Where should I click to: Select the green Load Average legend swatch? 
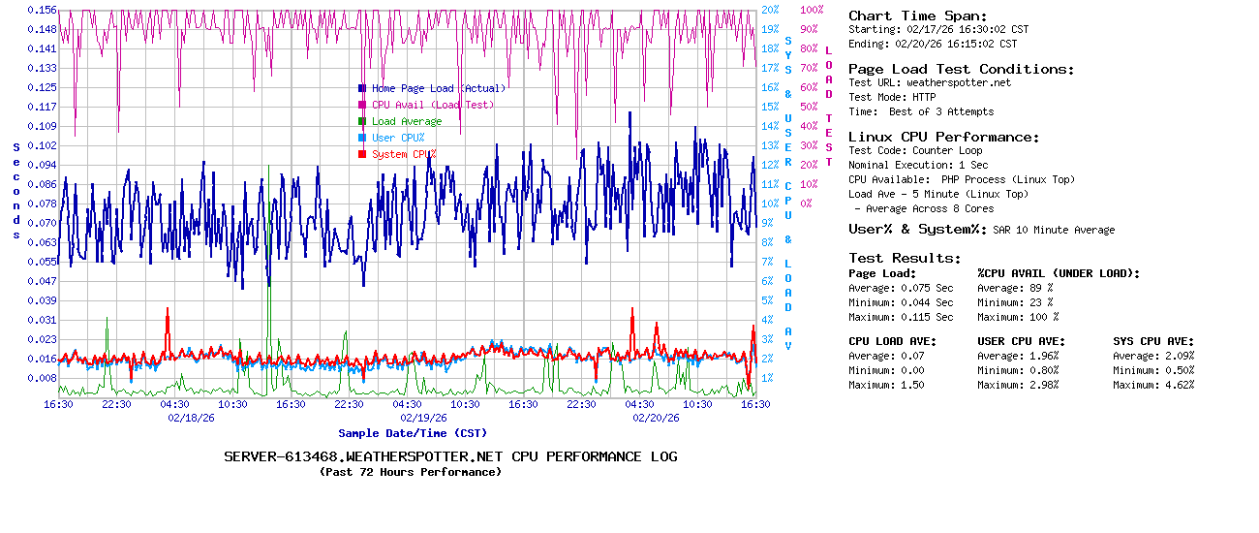361,121
